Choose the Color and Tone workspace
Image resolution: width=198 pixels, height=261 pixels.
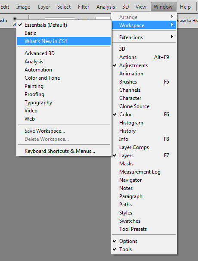64,78
